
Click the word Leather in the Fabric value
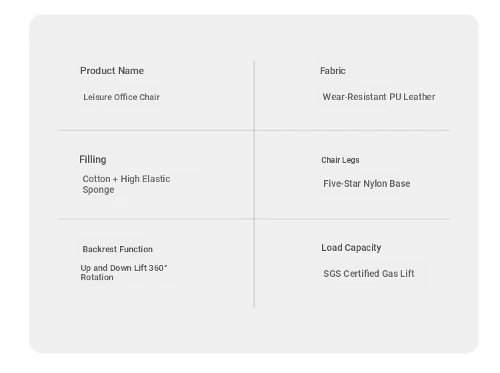[x=419, y=97]
